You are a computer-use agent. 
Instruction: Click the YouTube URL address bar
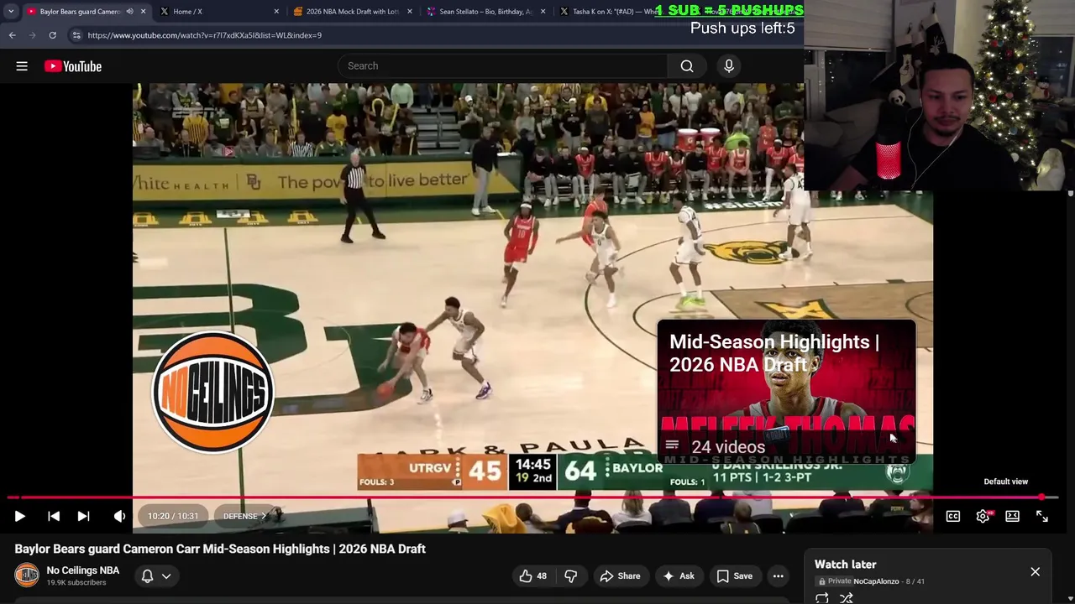click(204, 35)
